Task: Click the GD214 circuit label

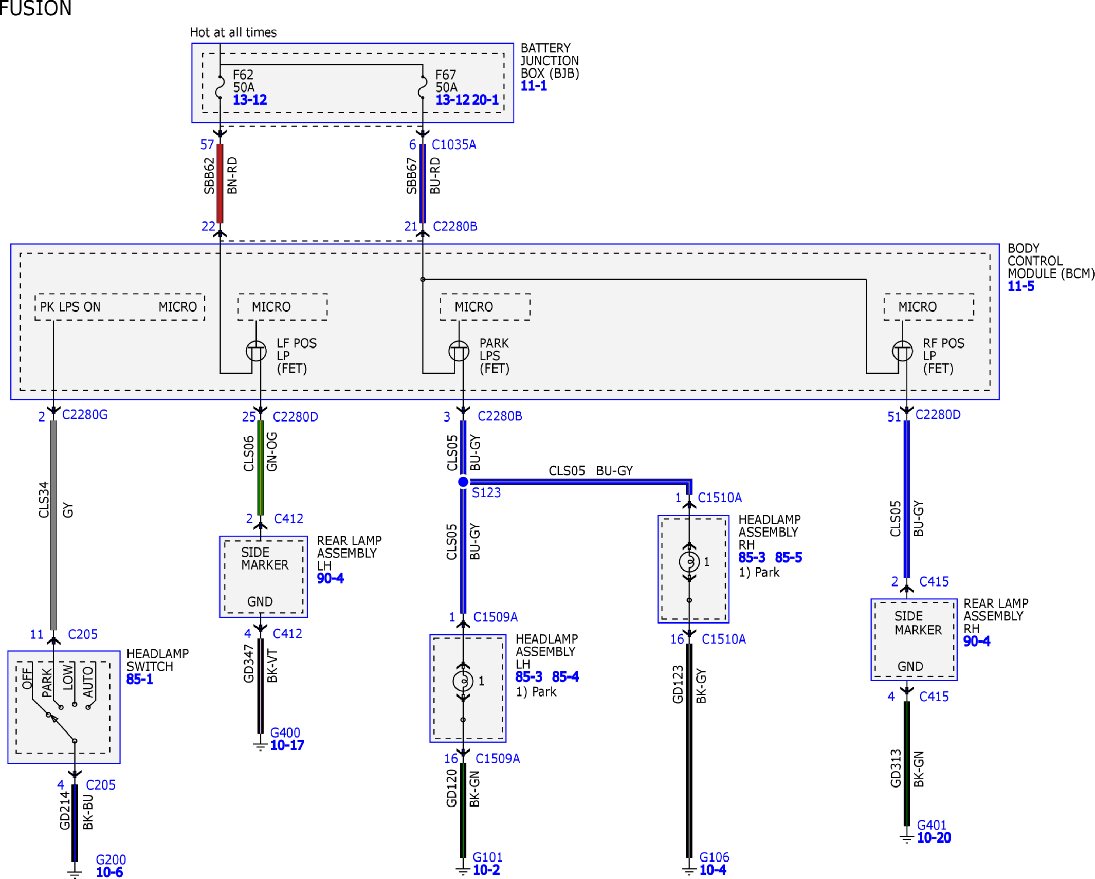Action: pos(64,811)
